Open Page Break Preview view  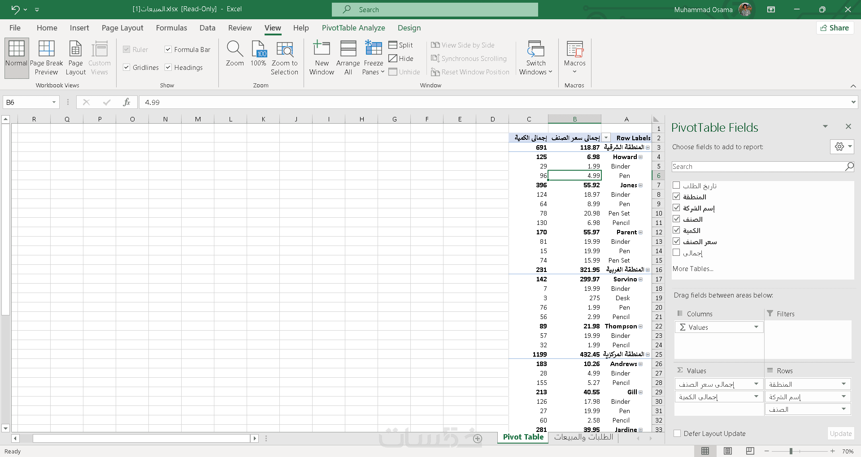pyautogui.click(x=46, y=58)
